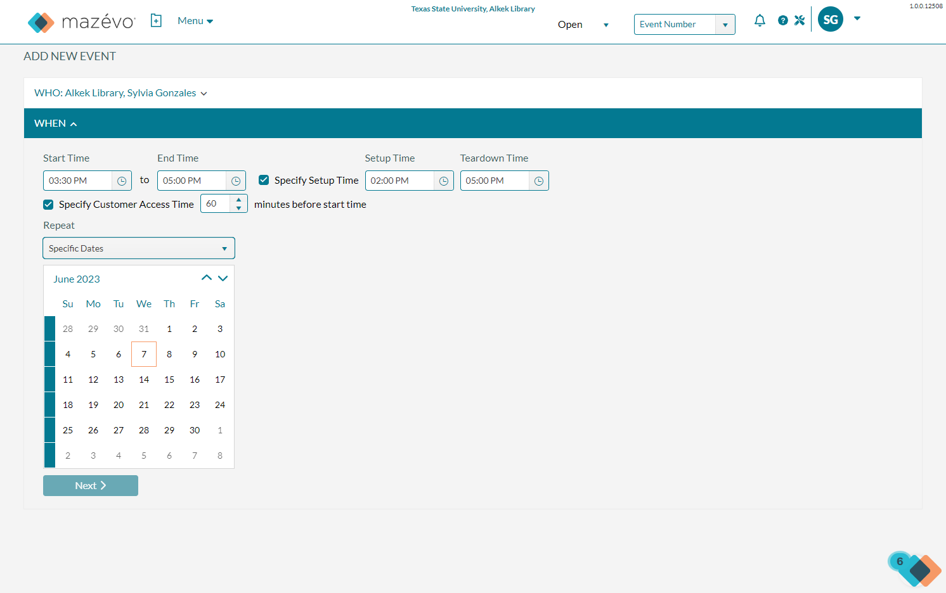This screenshot has height=593, width=946.
Task: Select the week row starting June 25
Action: coord(49,430)
